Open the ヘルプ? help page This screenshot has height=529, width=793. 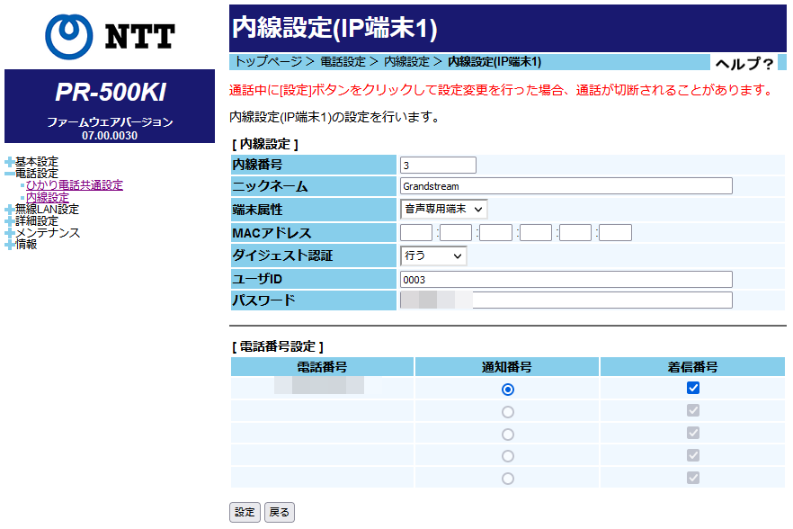744,63
